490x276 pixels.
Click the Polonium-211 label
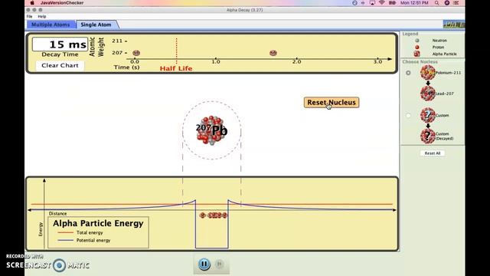click(x=449, y=73)
